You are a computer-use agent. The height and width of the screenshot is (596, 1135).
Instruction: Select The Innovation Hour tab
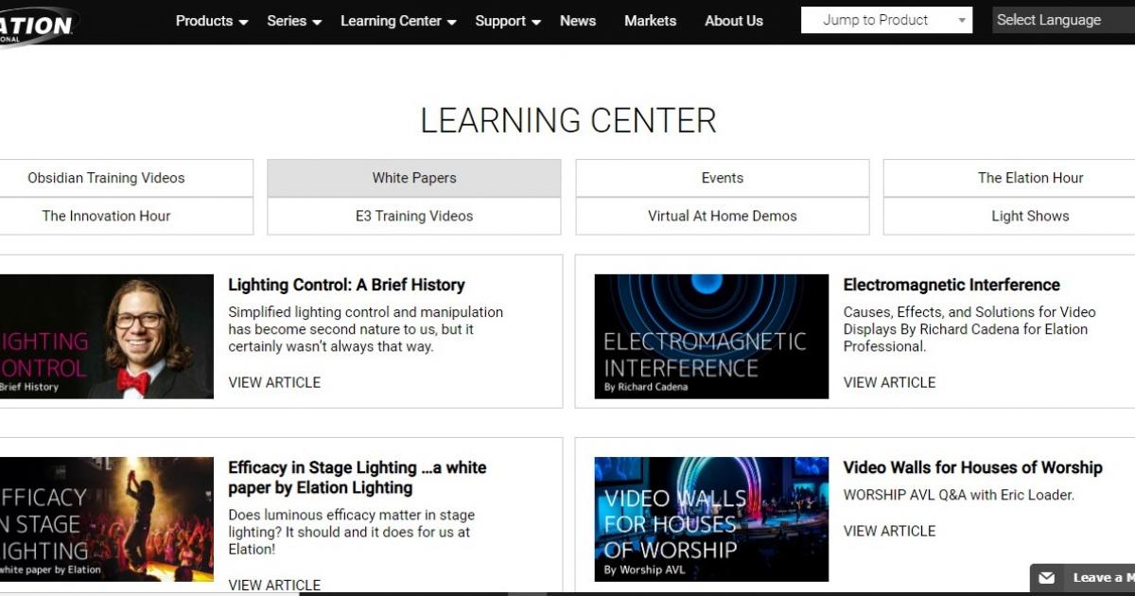(125, 216)
